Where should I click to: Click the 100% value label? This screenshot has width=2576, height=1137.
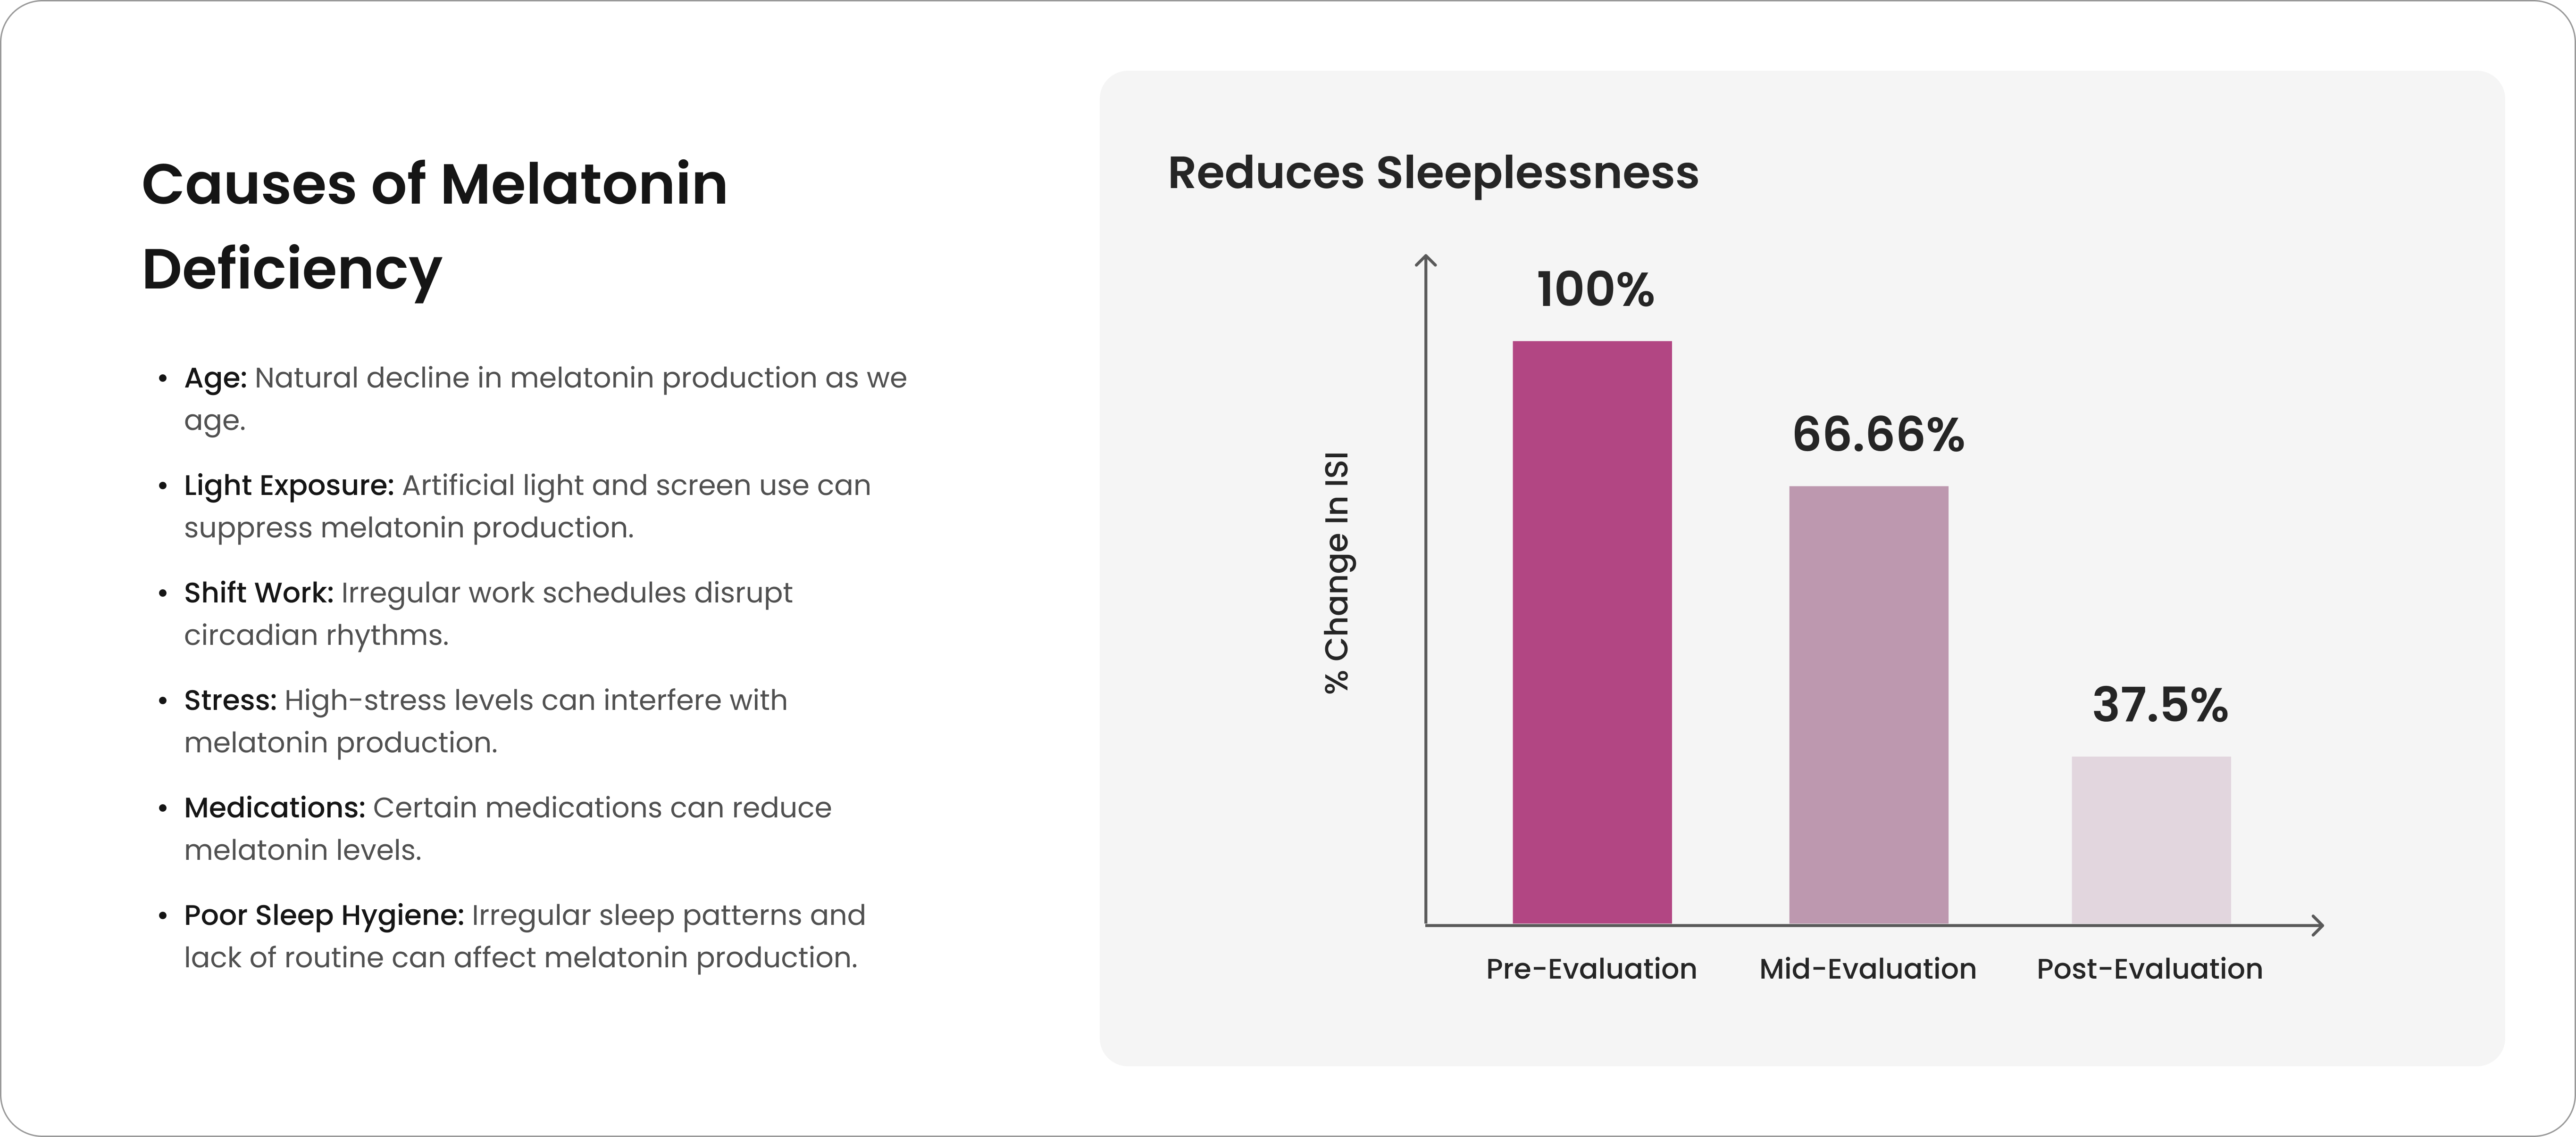point(1595,290)
